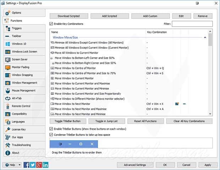Image resolution: width=220 pixels, height=170 pixels.
Task: Click the jump list dash icon on Next Monitor row
Action: point(185,104)
